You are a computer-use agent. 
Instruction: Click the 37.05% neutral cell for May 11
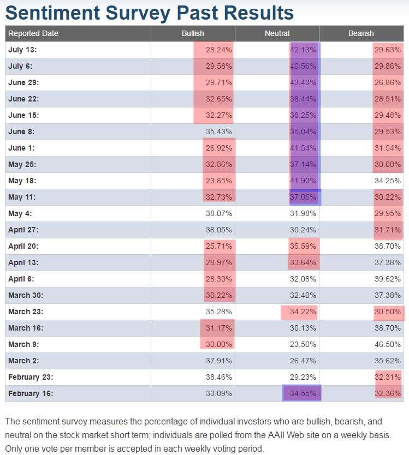pos(304,197)
